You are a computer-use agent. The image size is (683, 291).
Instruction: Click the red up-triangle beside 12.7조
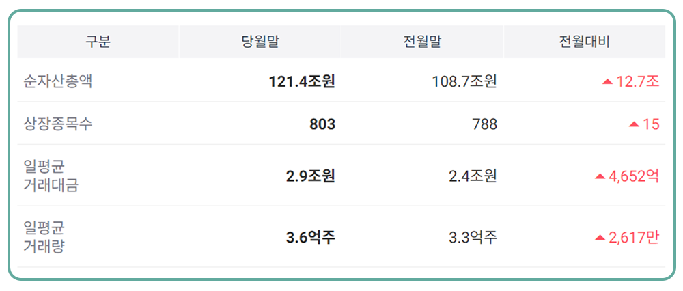607,82
